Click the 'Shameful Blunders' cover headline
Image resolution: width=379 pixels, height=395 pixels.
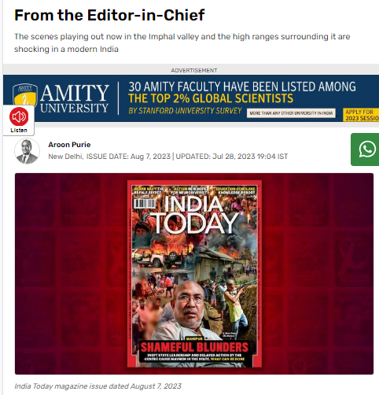point(194,347)
